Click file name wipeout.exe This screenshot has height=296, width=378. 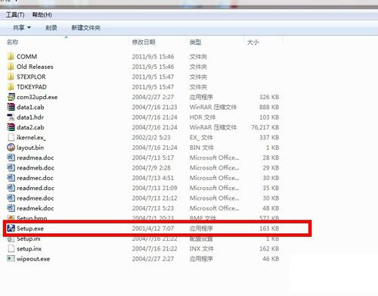33,259
